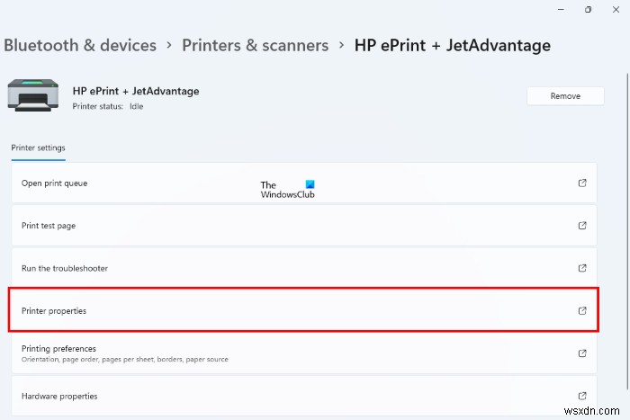The image size is (630, 420).
Task: Click the HP ePrint printer device icon
Action: tap(33, 95)
